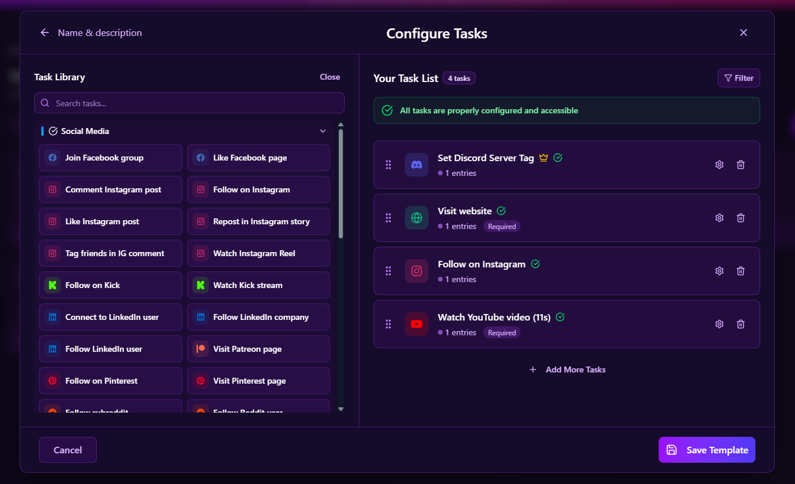
Task: Click the premium crown icon next to Set Discord Server Tag
Action: tap(543, 157)
